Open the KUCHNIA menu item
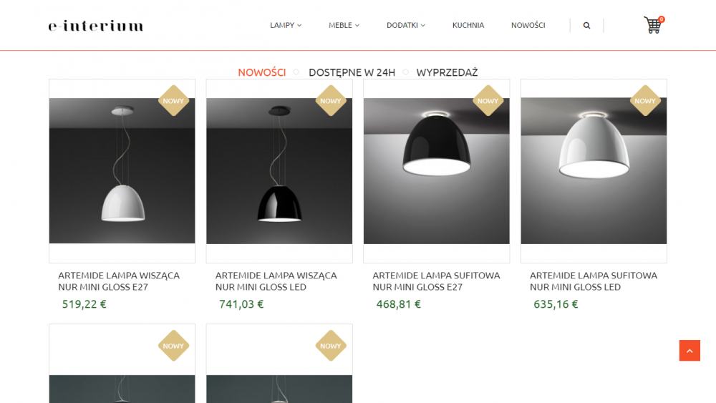The image size is (716, 403). (x=468, y=26)
